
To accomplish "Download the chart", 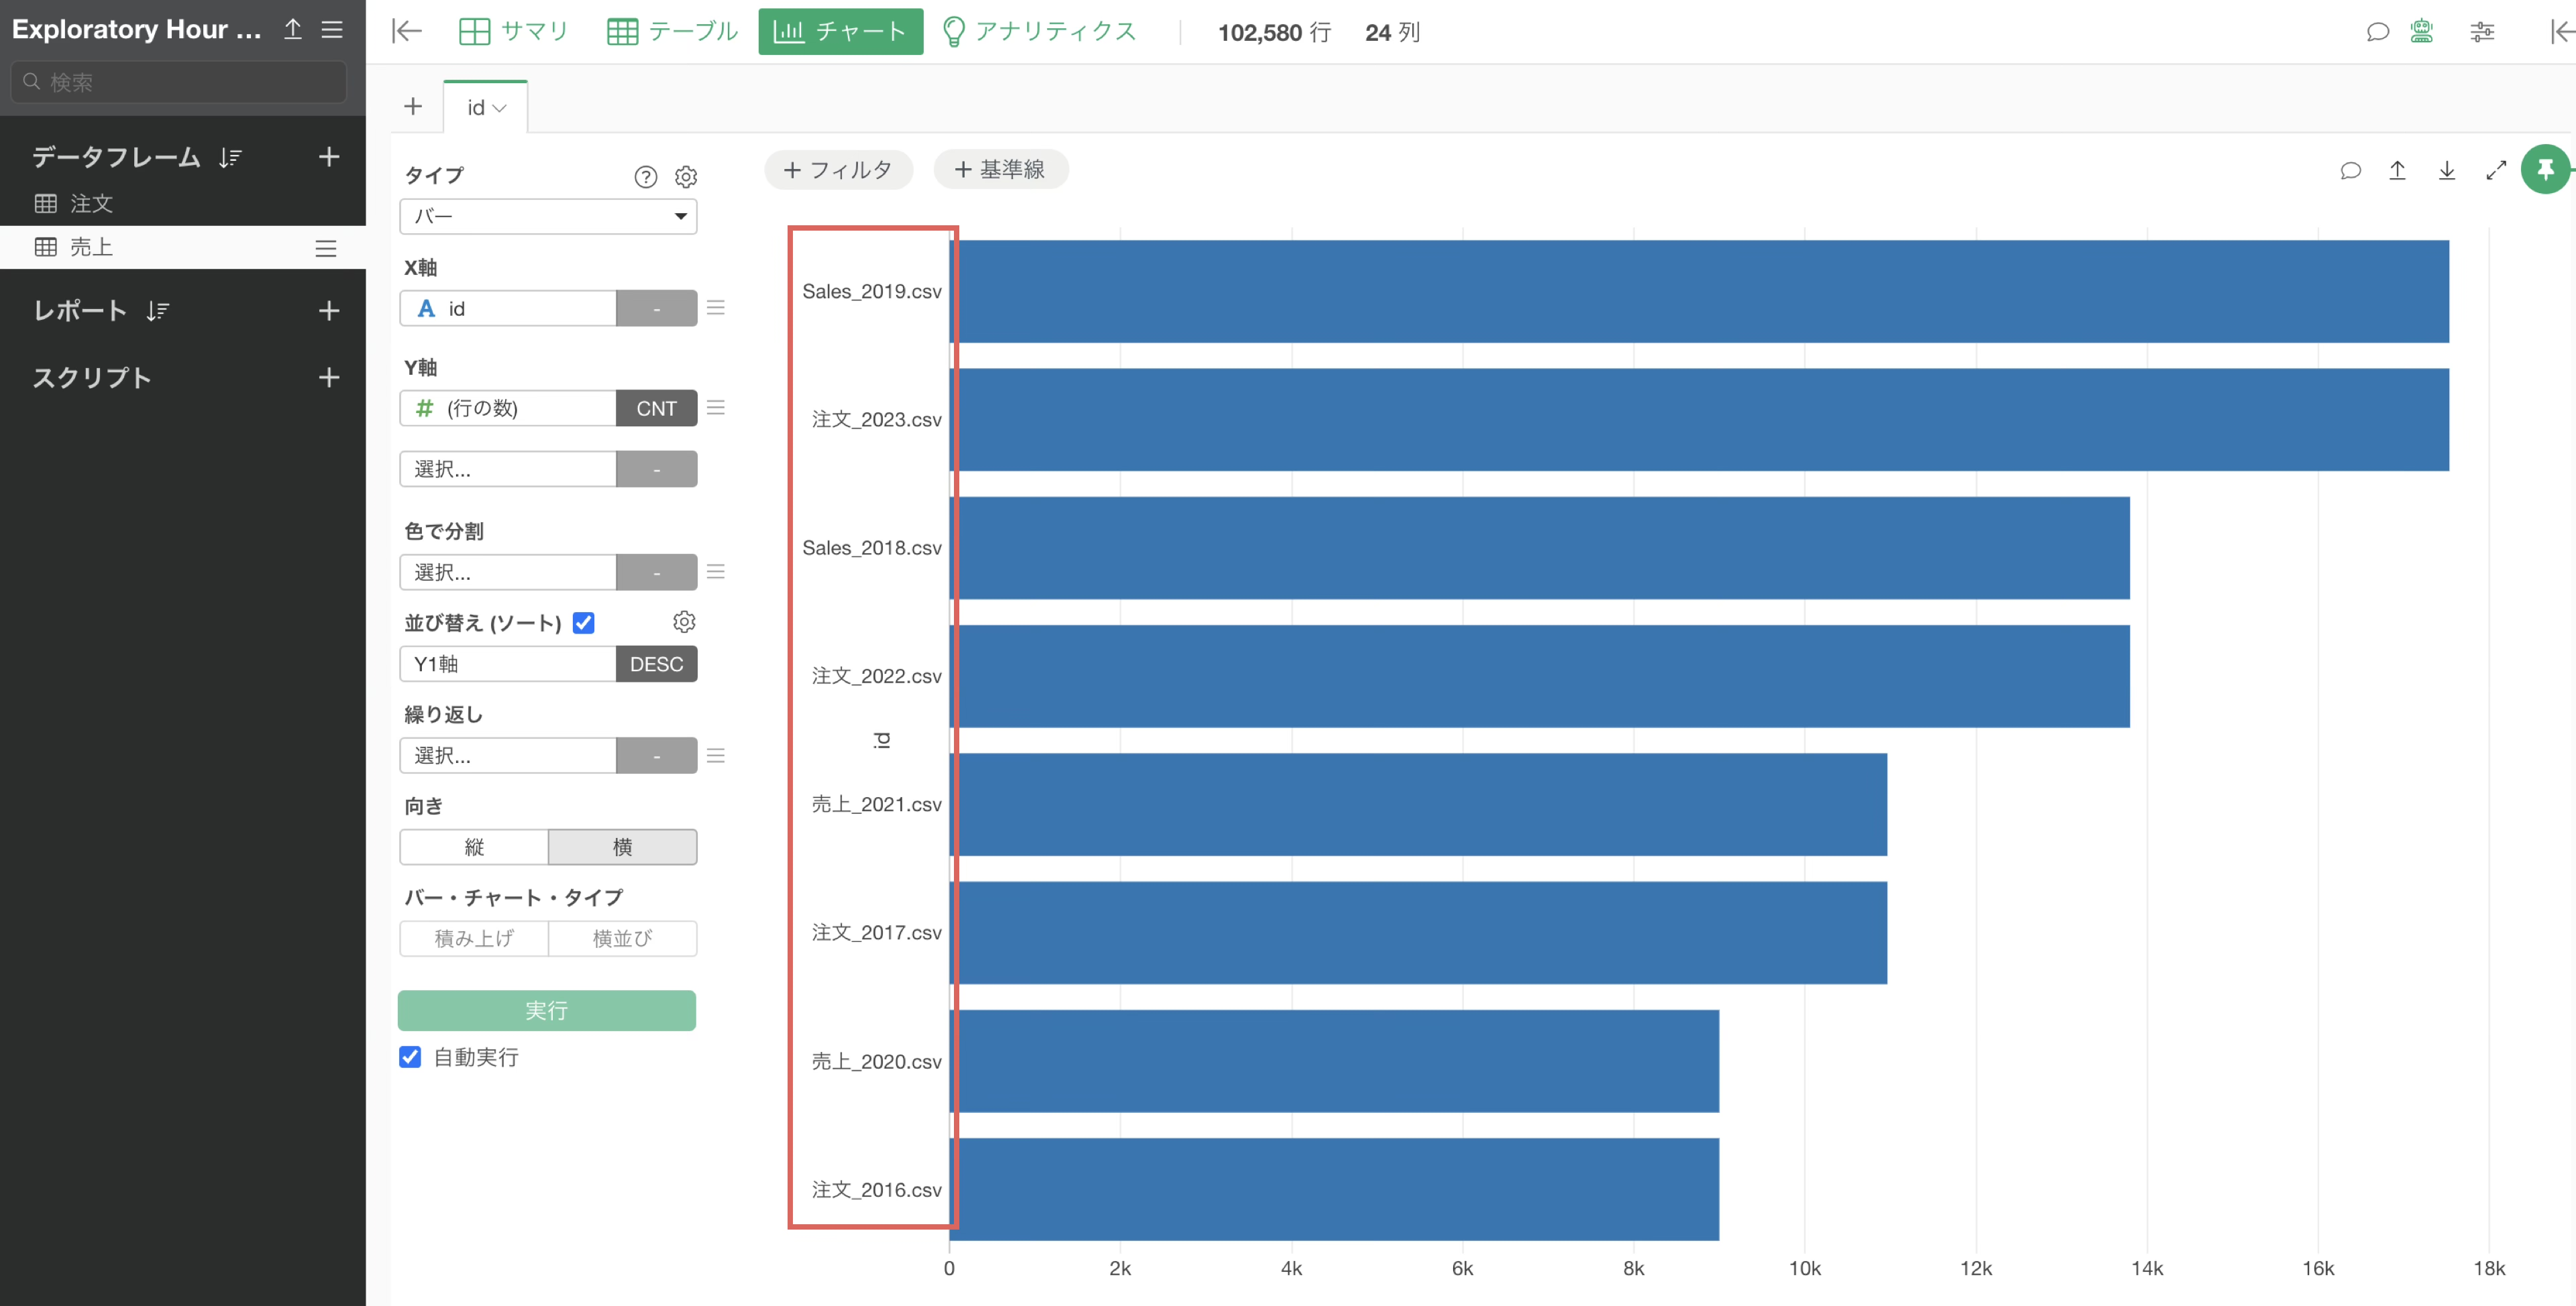I will point(2446,171).
